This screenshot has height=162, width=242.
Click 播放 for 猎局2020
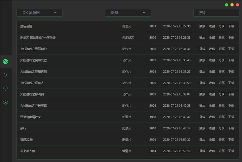point(202,140)
